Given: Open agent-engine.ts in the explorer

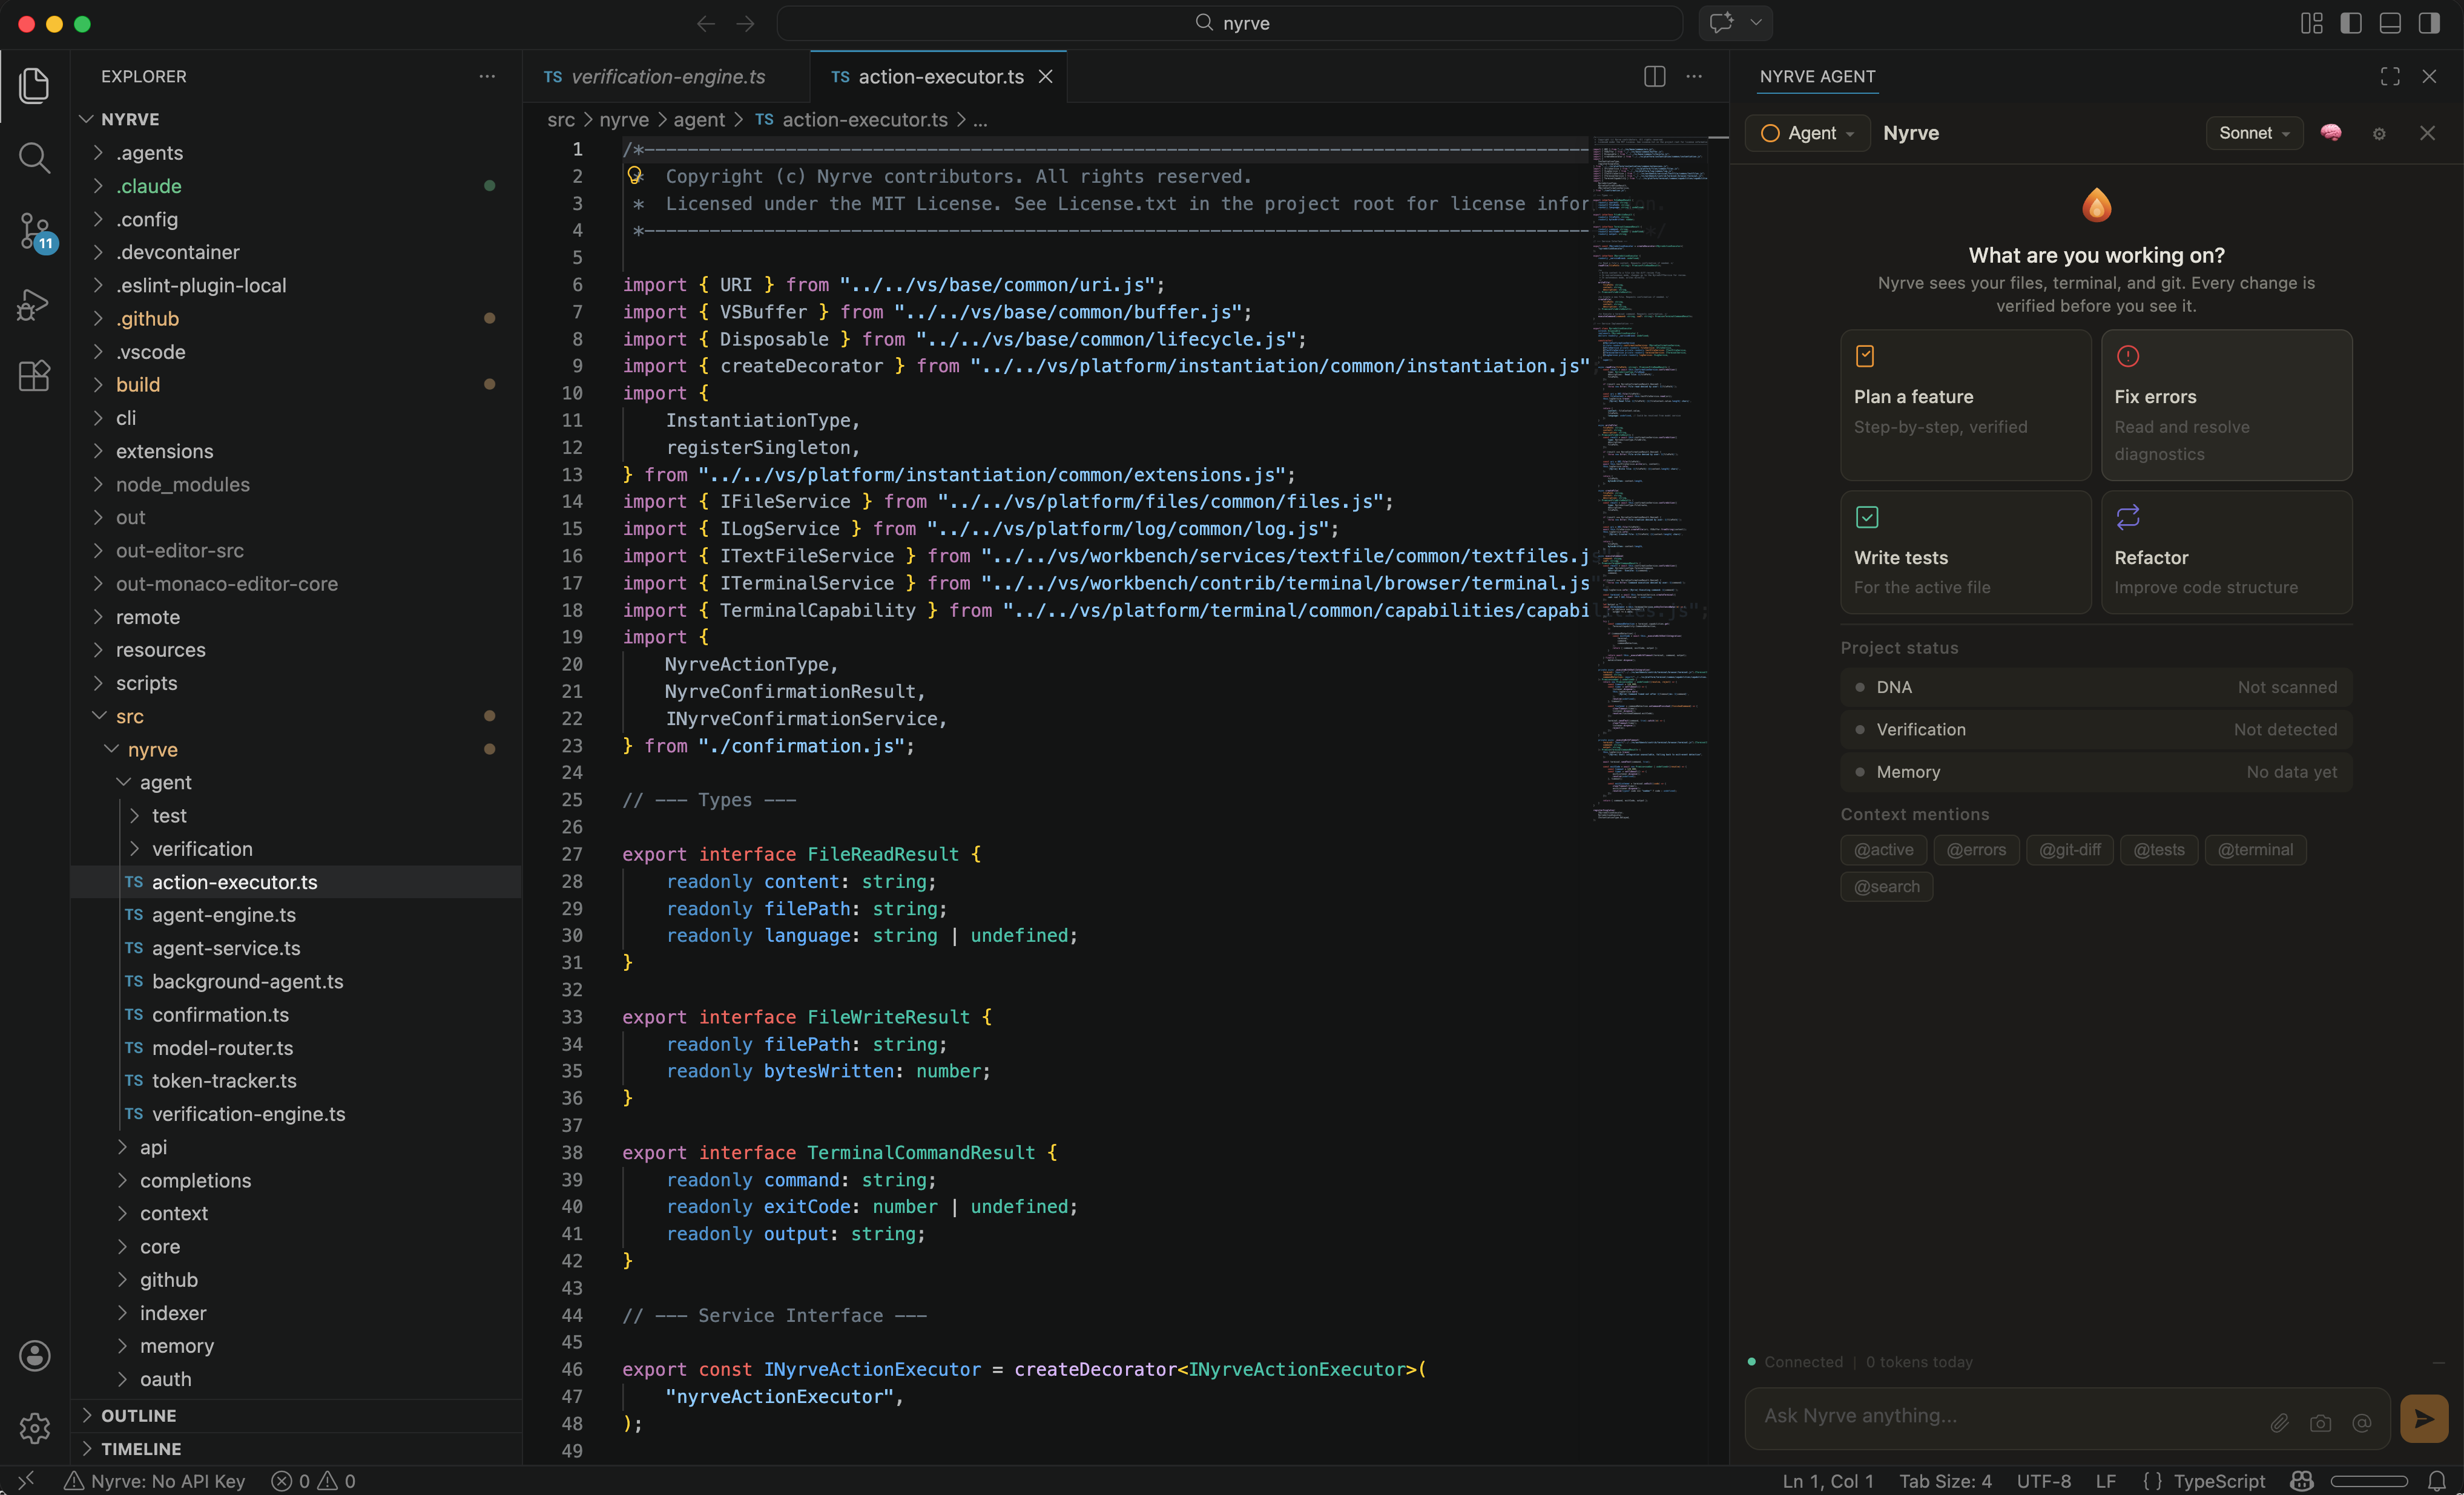Looking at the screenshot, I should click(x=223, y=914).
